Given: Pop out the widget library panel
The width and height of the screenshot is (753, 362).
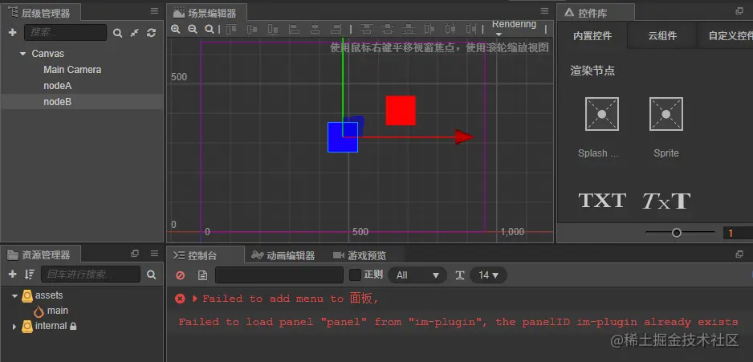Looking at the screenshot, I should pos(739,11).
